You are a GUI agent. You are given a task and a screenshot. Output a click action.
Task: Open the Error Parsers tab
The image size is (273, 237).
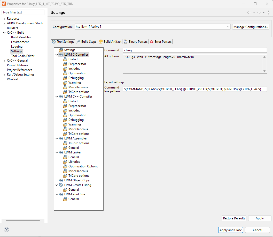coord(161,41)
